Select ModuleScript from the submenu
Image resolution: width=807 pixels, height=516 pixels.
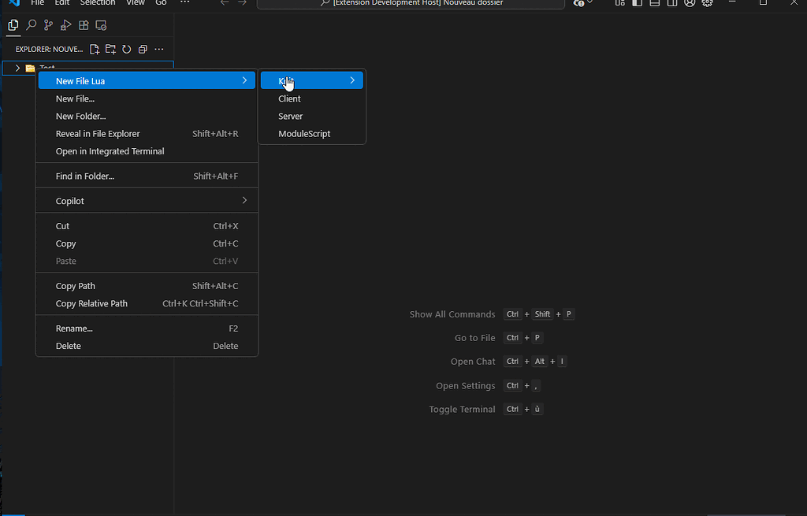[305, 133]
